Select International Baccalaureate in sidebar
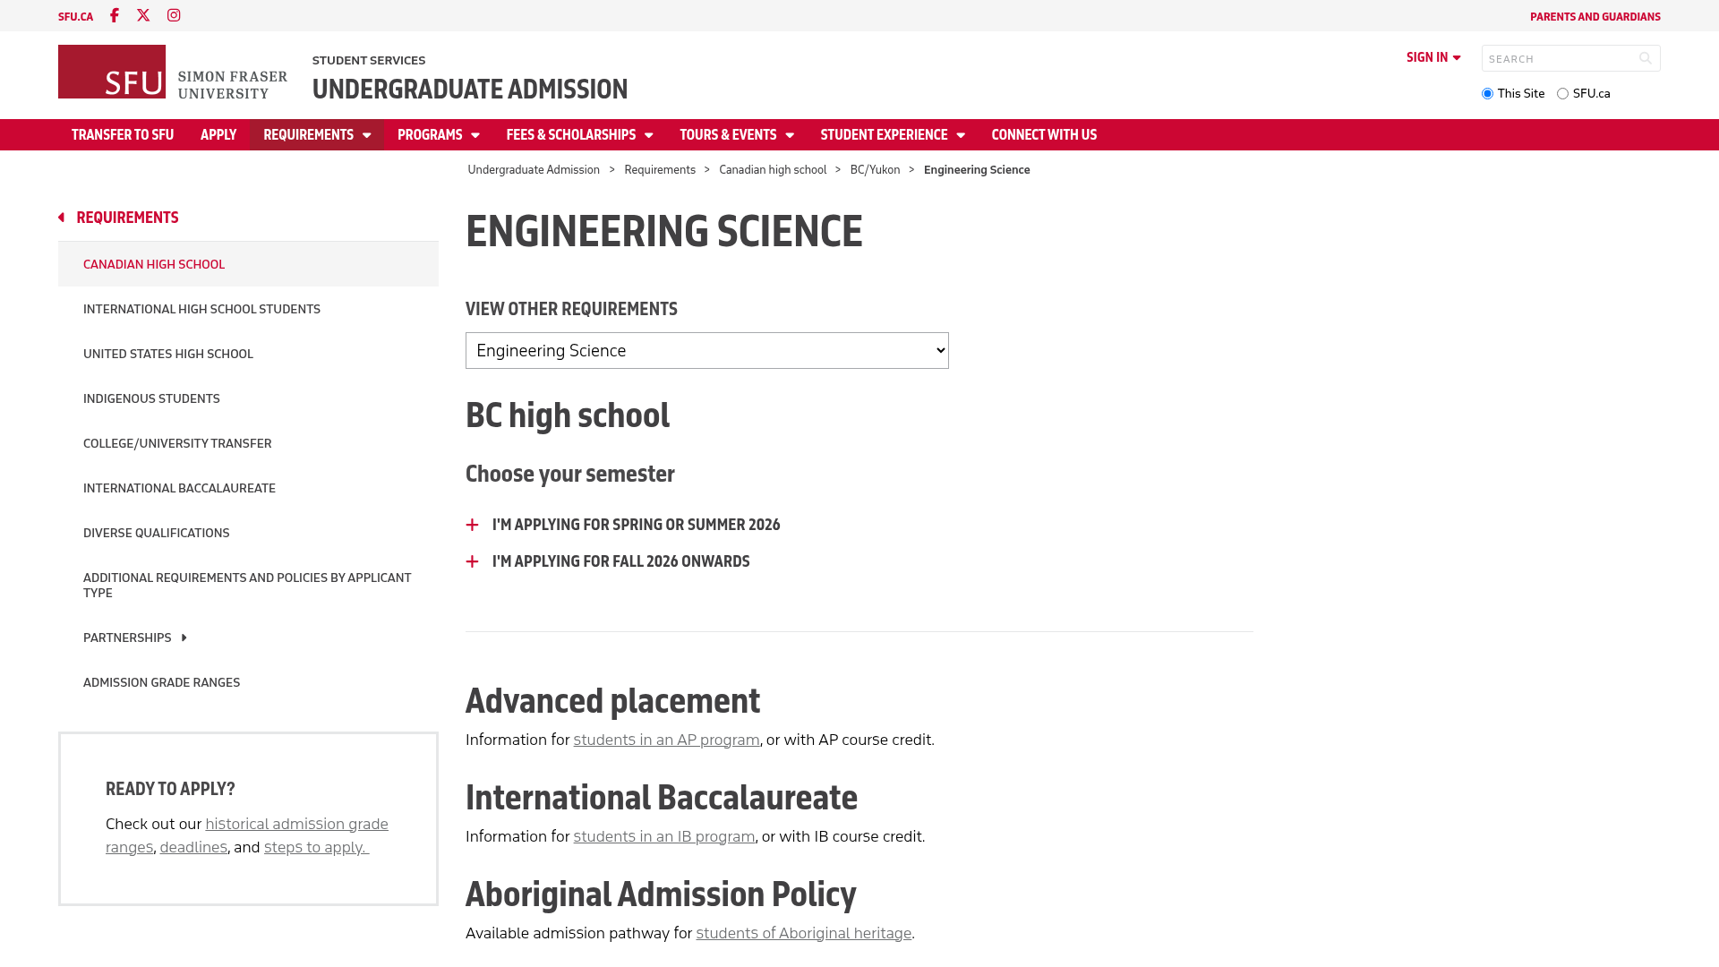Viewport: 1719px width, 967px height. [179, 488]
